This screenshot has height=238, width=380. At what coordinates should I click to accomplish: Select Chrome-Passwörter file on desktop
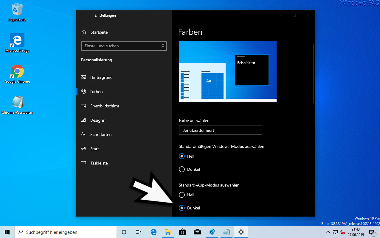17,105
